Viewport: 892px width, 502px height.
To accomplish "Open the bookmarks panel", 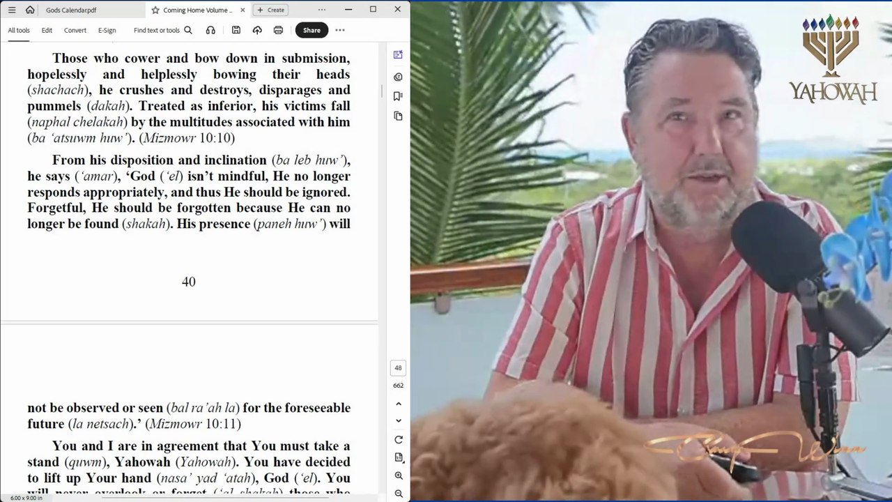I will coord(398,96).
